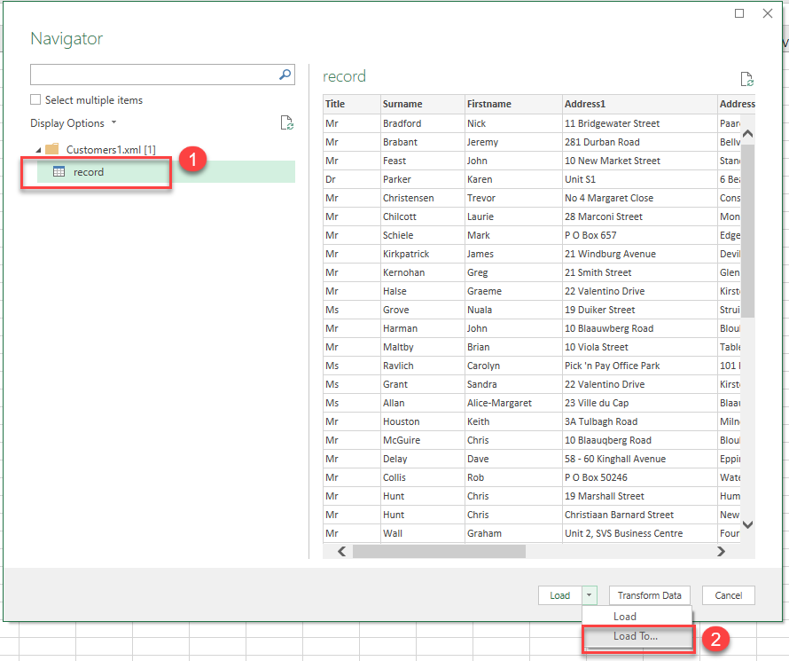Click the horizontal scrollbar right arrow

(721, 551)
